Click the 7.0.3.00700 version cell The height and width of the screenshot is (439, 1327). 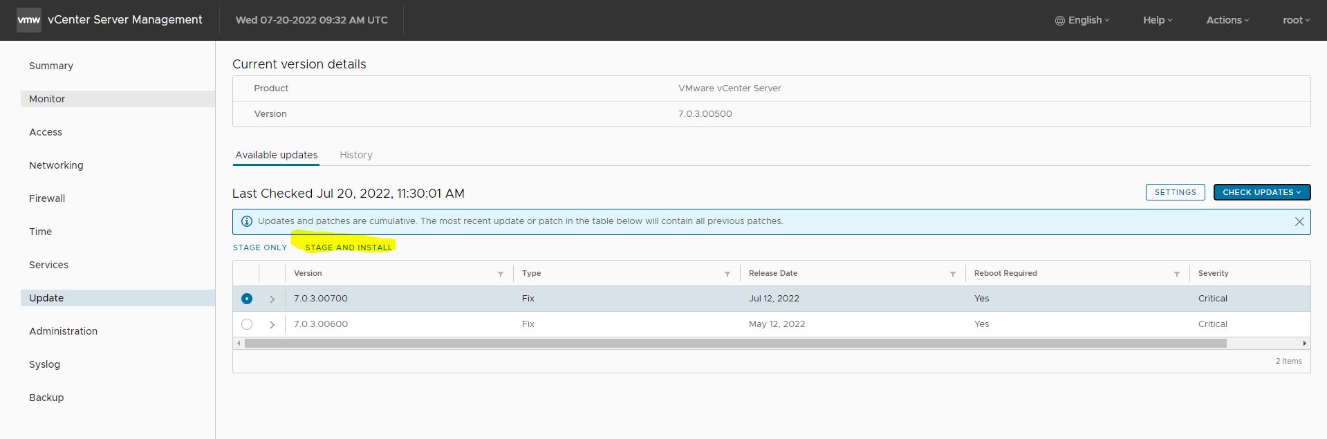coord(321,299)
